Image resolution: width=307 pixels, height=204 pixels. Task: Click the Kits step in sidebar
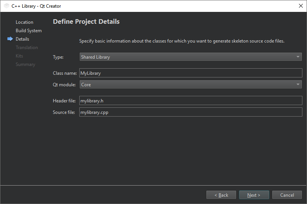pos(20,56)
